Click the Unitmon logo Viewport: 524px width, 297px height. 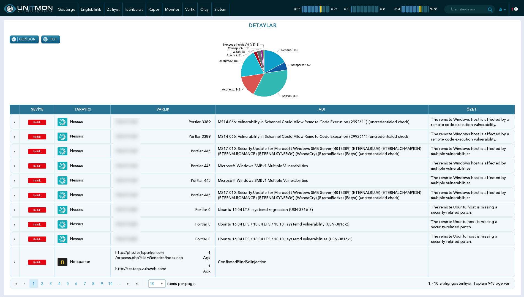click(28, 9)
